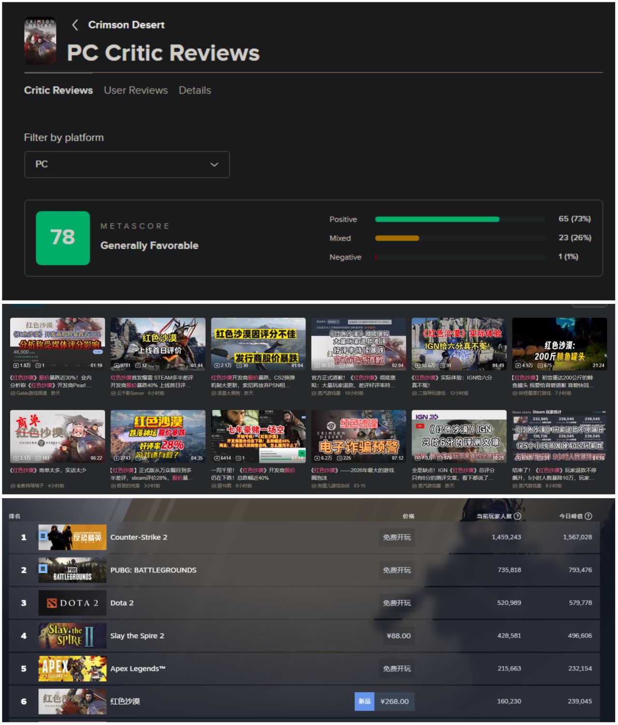Click 免费开玩 in the Counter-Strike 2 row
The width and height of the screenshot is (618, 725).
pyautogui.click(x=397, y=537)
